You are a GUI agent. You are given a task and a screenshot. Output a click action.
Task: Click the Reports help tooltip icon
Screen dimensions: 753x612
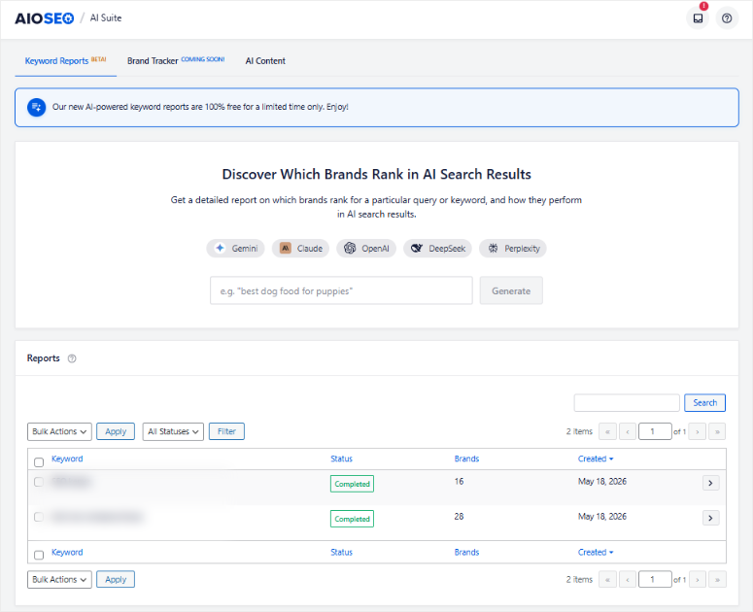tap(72, 358)
